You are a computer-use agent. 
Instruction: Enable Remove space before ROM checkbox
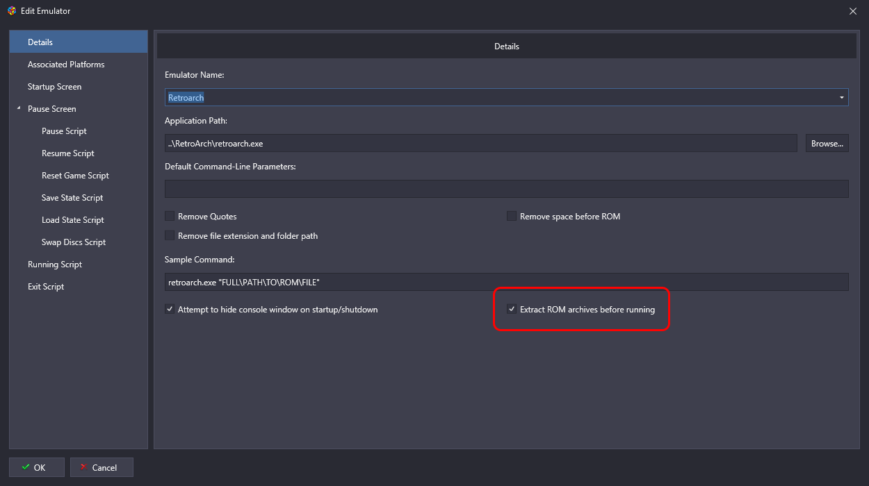(512, 217)
